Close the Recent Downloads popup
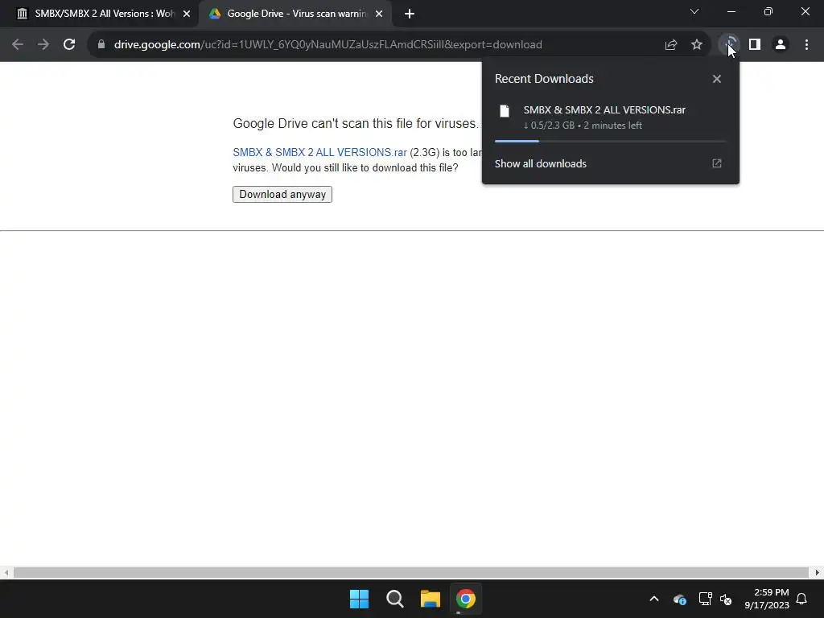 pos(717,79)
